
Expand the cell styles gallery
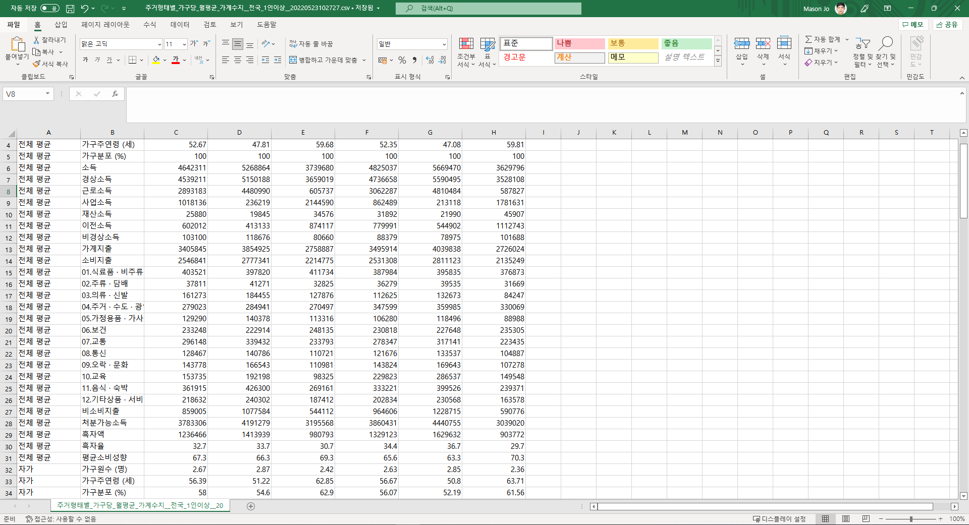[718, 61]
